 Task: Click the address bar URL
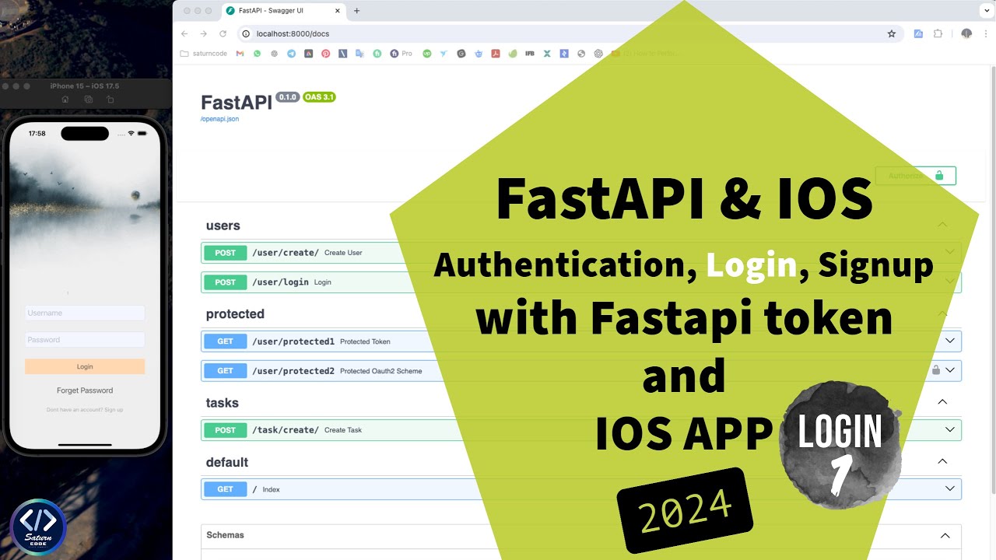293,33
